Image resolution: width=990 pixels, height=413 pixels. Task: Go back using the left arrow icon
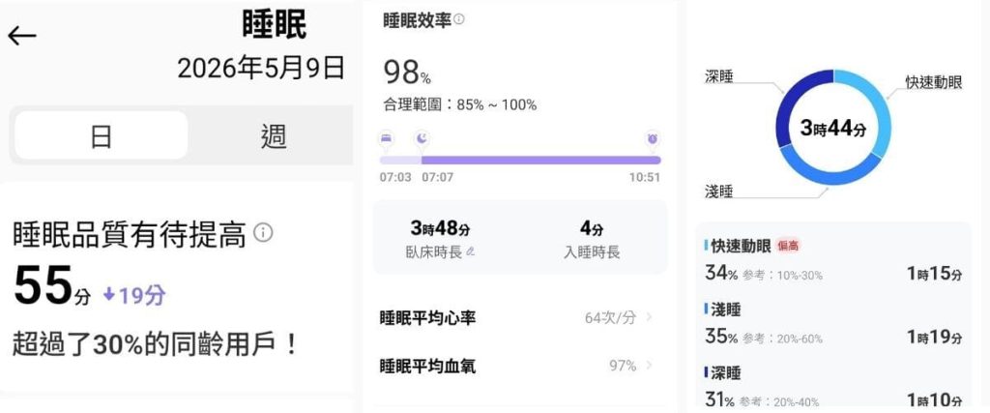pyautogui.click(x=22, y=36)
